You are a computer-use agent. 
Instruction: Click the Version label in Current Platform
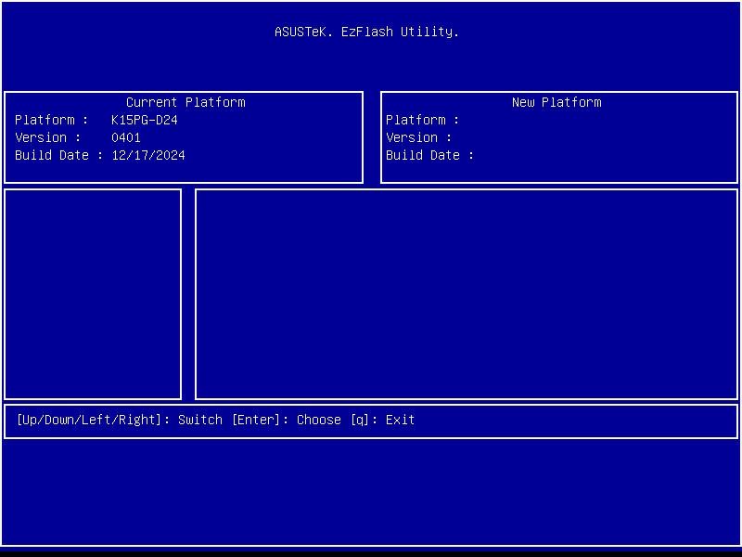[x=47, y=137]
